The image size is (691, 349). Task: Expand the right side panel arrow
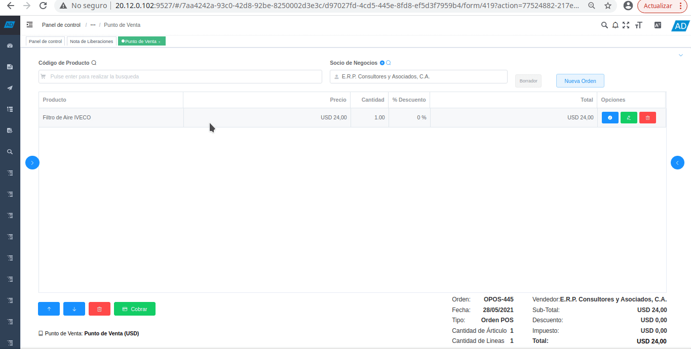pyautogui.click(x=677, y=163)
